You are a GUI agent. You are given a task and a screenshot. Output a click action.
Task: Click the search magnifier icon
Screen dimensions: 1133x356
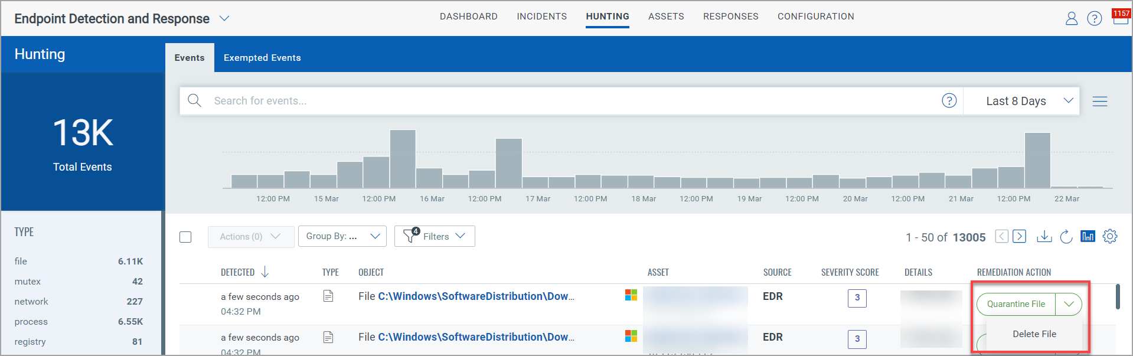click(194, 100)
